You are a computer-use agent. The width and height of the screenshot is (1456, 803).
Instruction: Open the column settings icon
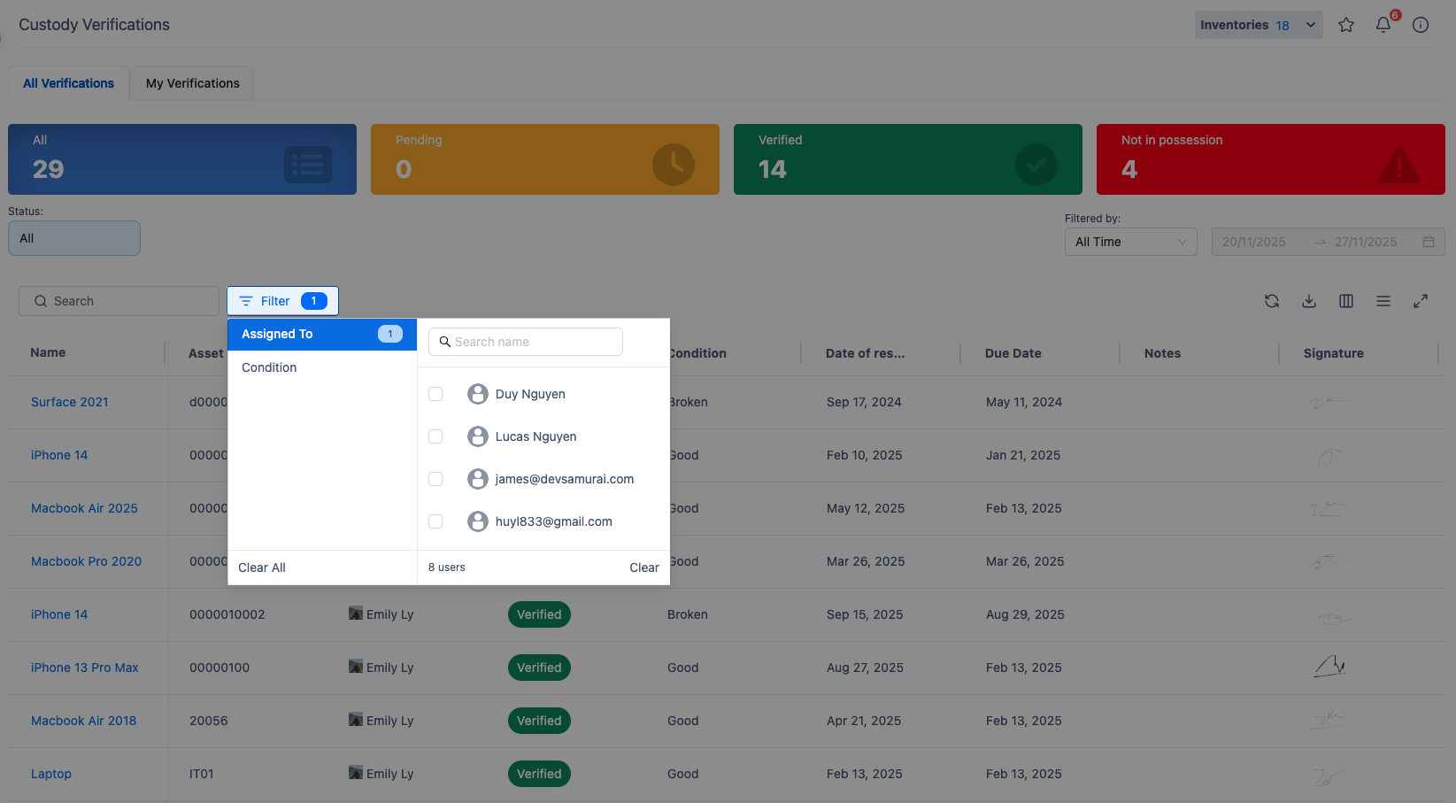click(1346, 301)
